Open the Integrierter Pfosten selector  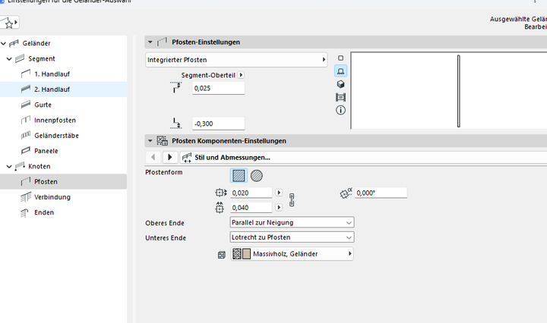236,60
